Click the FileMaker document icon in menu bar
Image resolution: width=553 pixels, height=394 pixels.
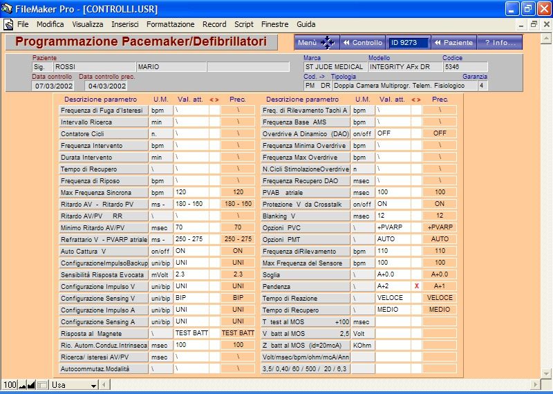tap(9, 24)
